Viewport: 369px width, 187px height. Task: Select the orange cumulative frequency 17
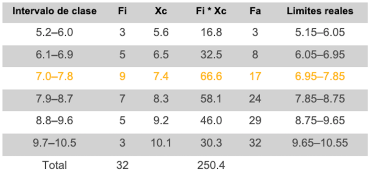[x=255, y=77]
